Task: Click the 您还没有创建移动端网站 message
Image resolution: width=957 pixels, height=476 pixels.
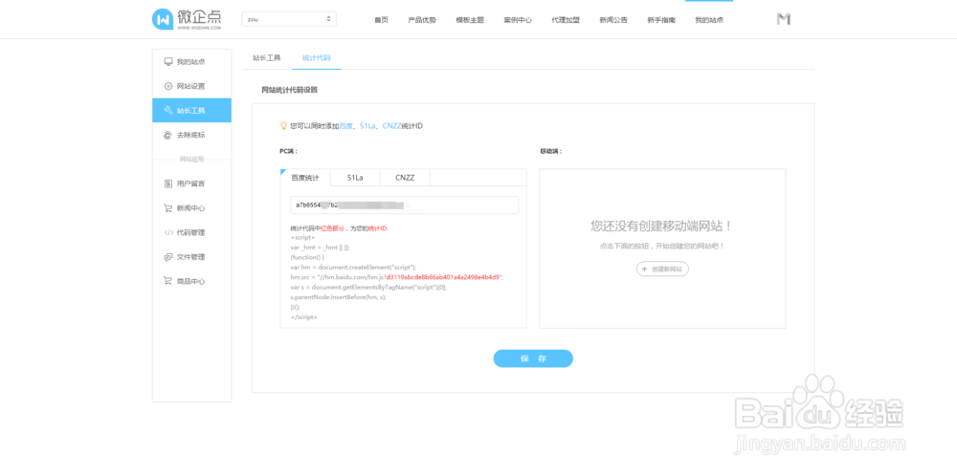Action: click(661, 227)
